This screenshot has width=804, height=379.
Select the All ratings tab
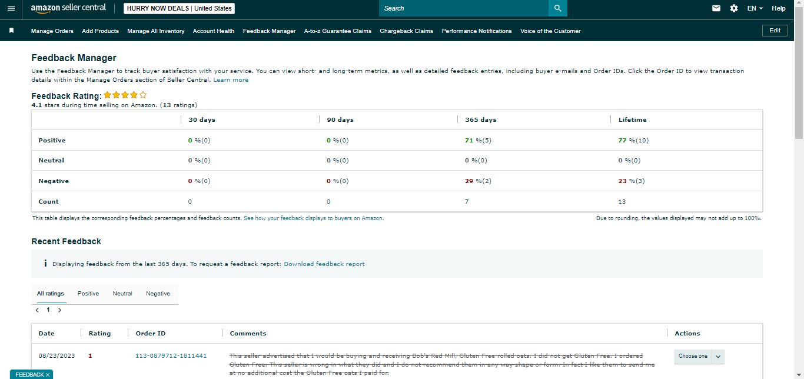(51, 293)
